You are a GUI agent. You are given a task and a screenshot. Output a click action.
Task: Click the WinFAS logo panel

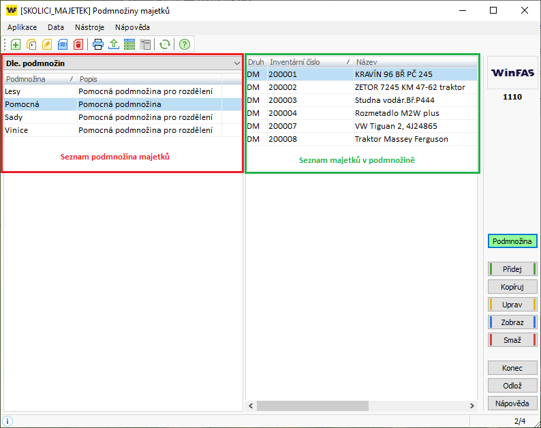click(x=512, y=73)
